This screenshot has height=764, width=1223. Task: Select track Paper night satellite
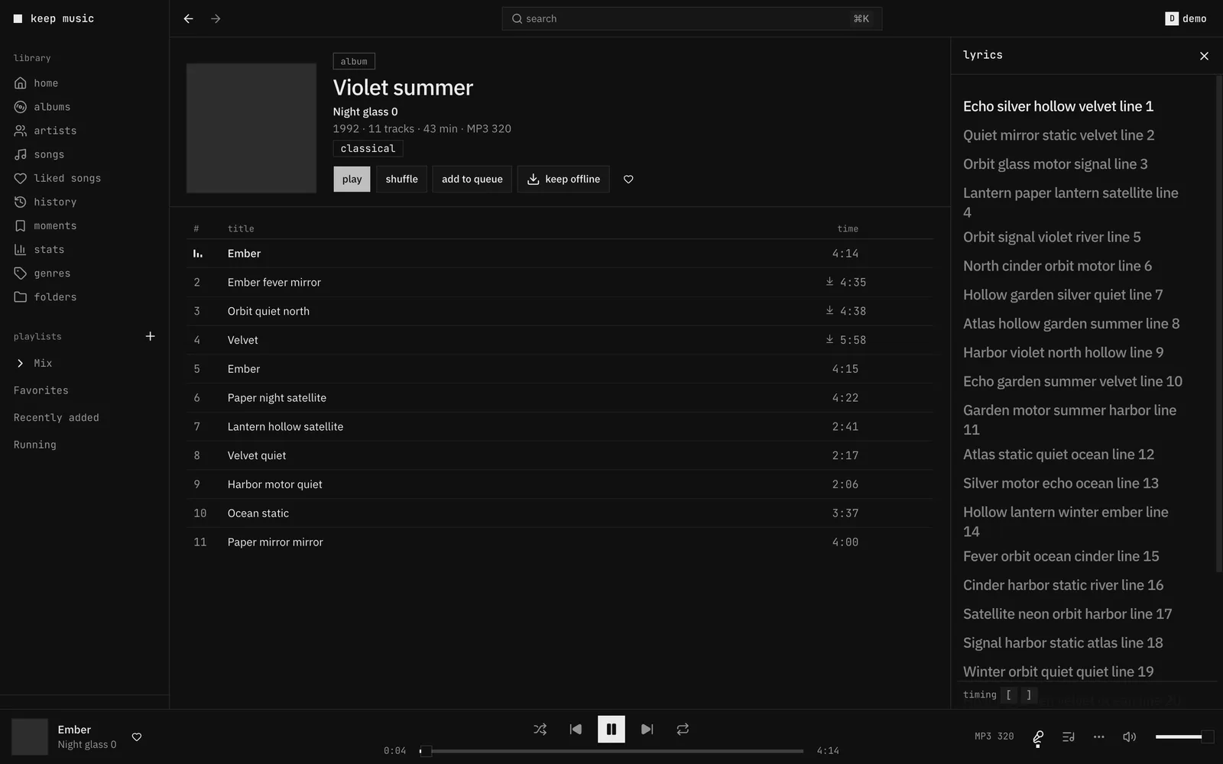click(560, 397)
